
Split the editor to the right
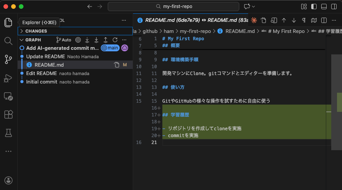coord(324,20)
